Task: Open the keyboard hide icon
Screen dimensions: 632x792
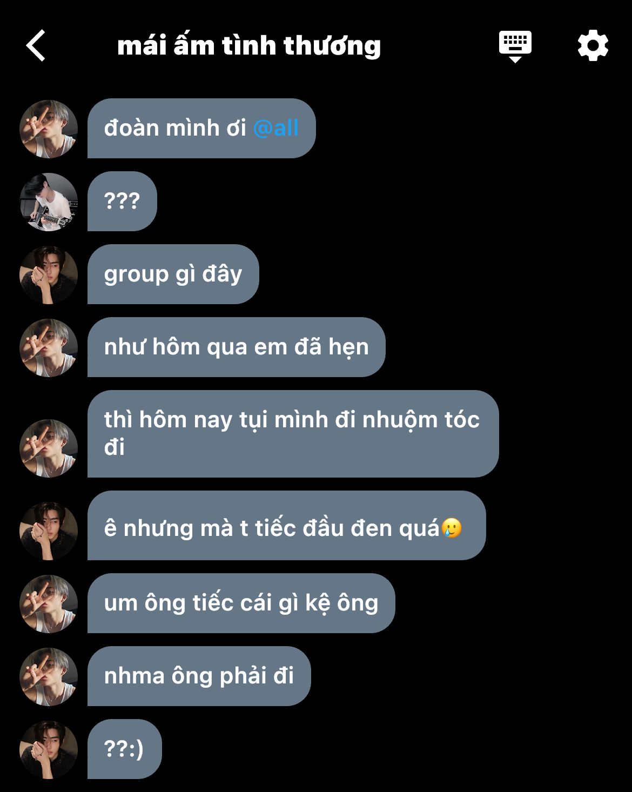Action: click(x=515, y=46)
